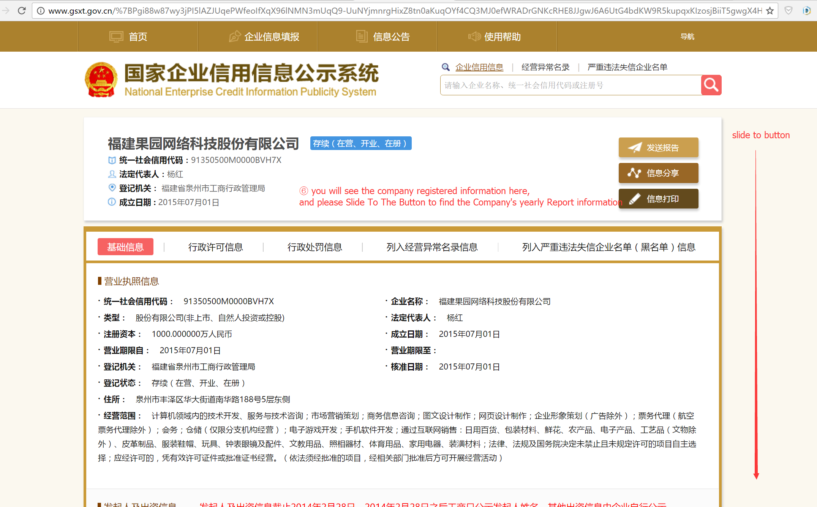Select the browser address bar URL
The height and width of the screenshot is (507, 817).
(x=405, y=11)
